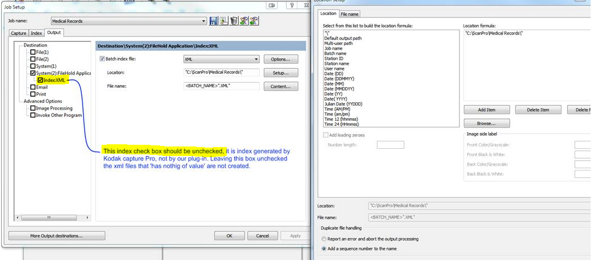The image size is (594, 260).
Task: Click the Save job floppy disk icon
Action: click(214, 21)
